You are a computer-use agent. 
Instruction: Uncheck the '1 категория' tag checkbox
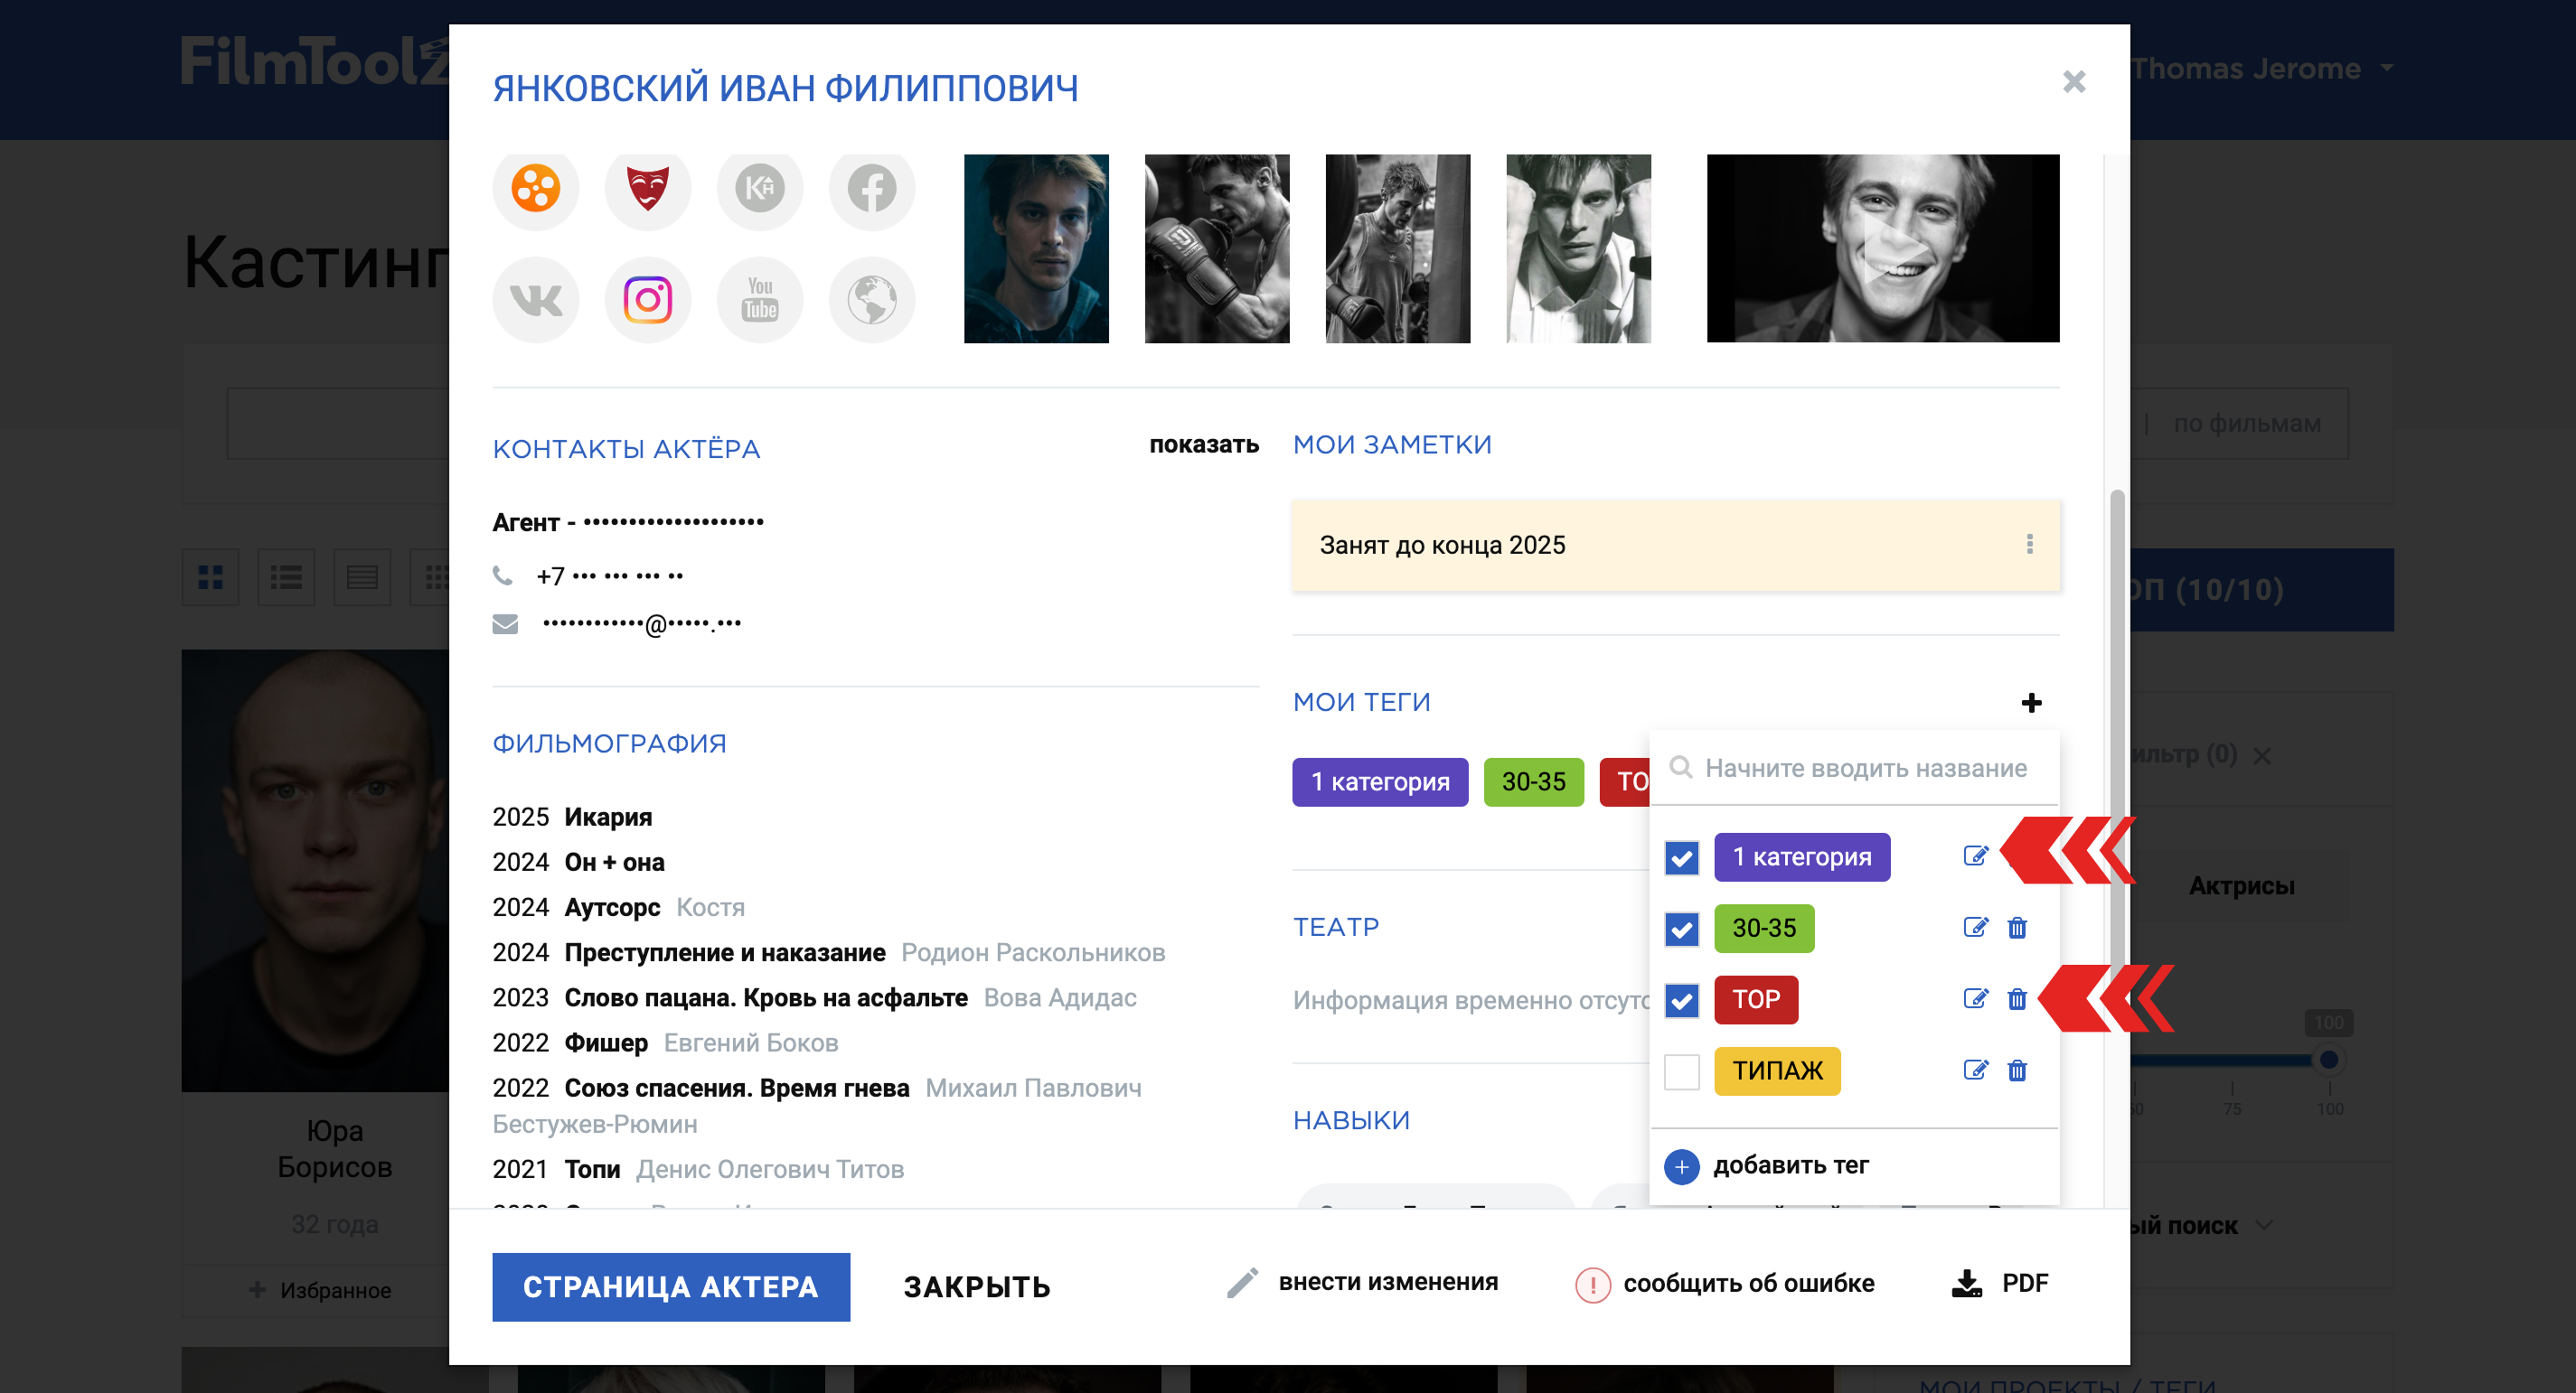(x=1681, y=857)
